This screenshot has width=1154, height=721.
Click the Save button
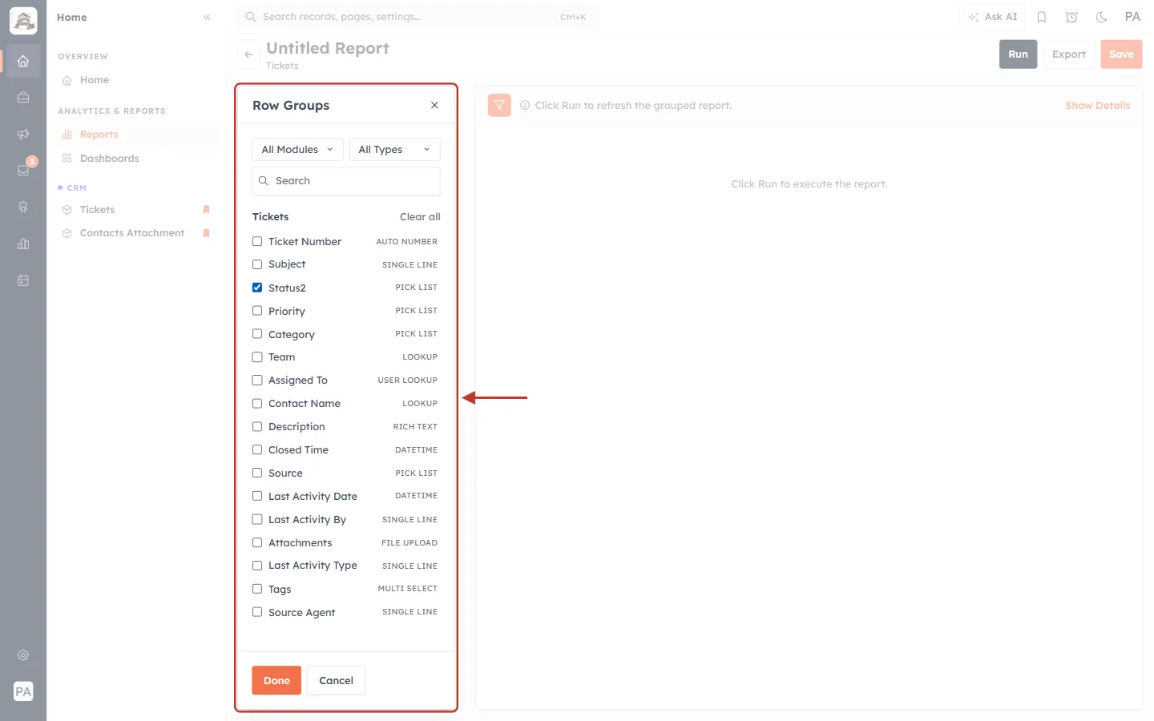tap(1121, 54)
